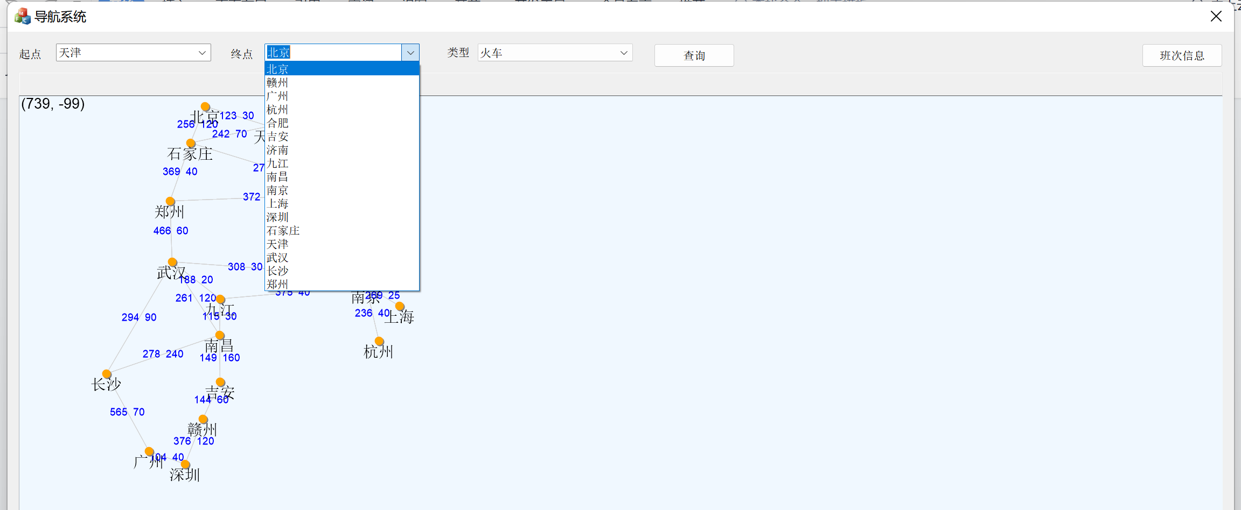This screenshot has height=510, width=1241.
Task: Open the 起点 dropdown showing 天津
Action: click(133, 53)
